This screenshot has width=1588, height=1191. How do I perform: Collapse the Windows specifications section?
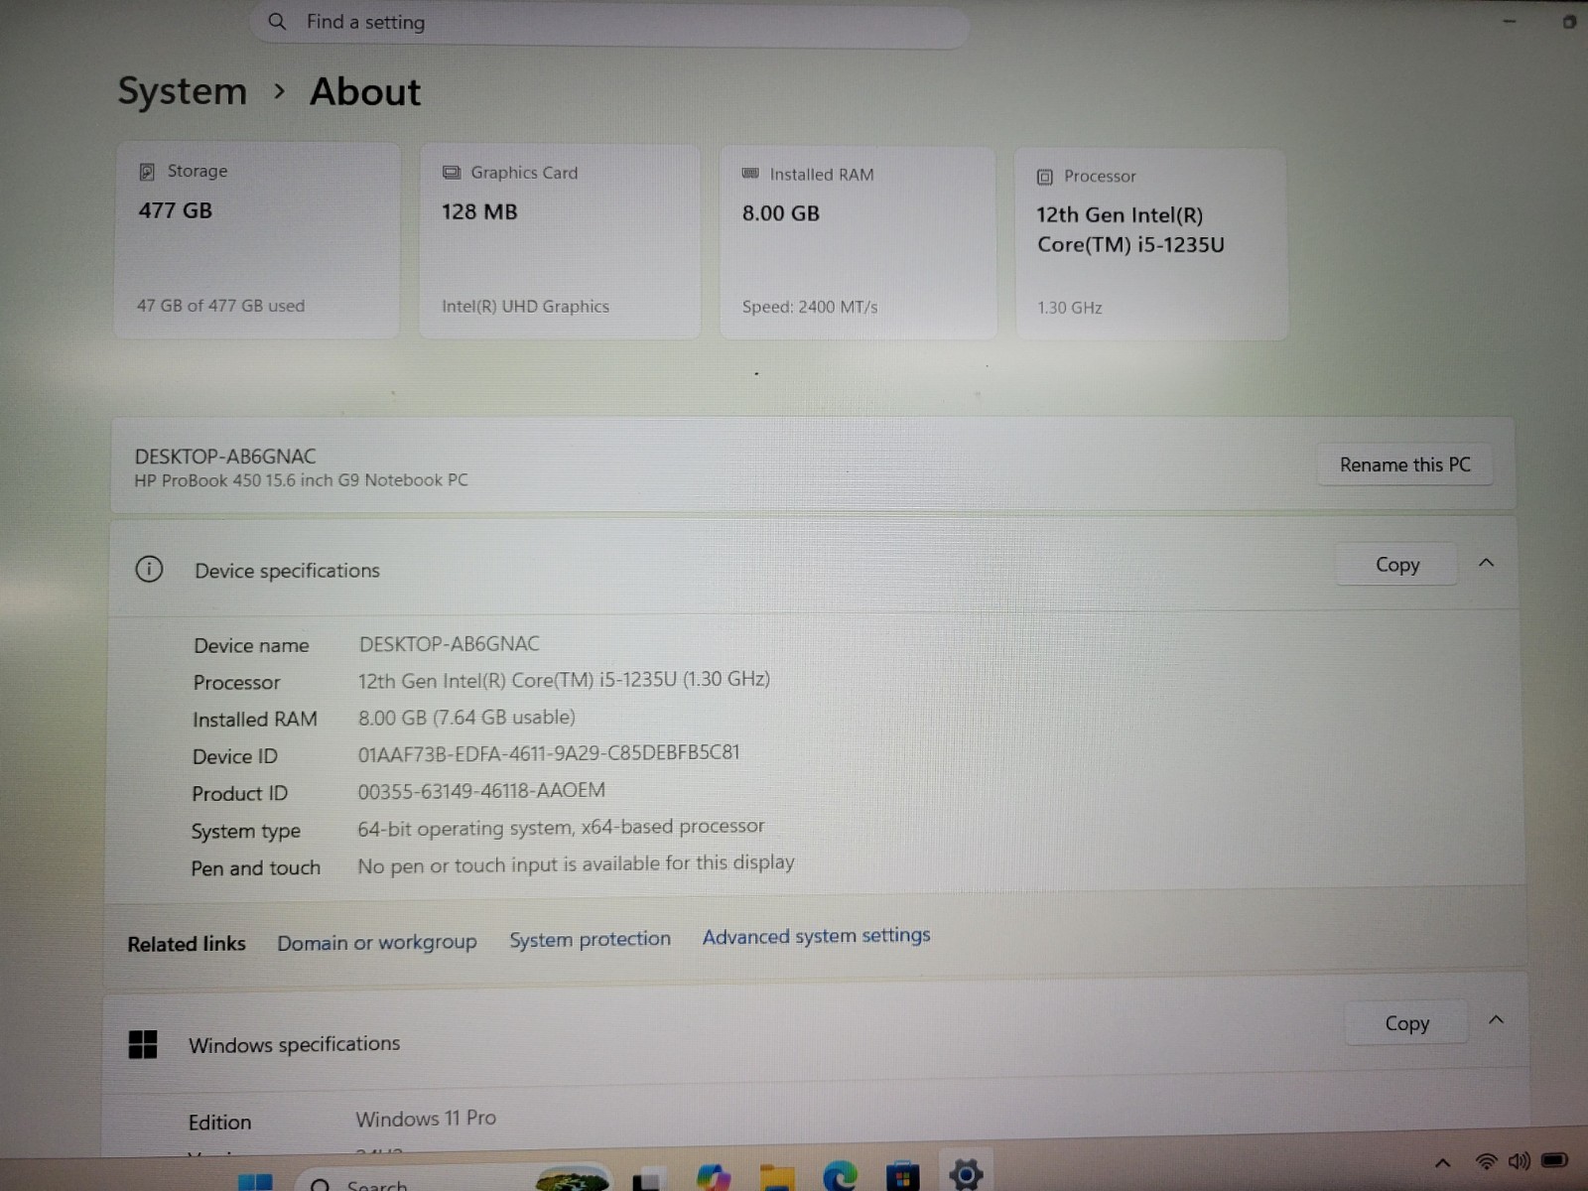1497,1020
